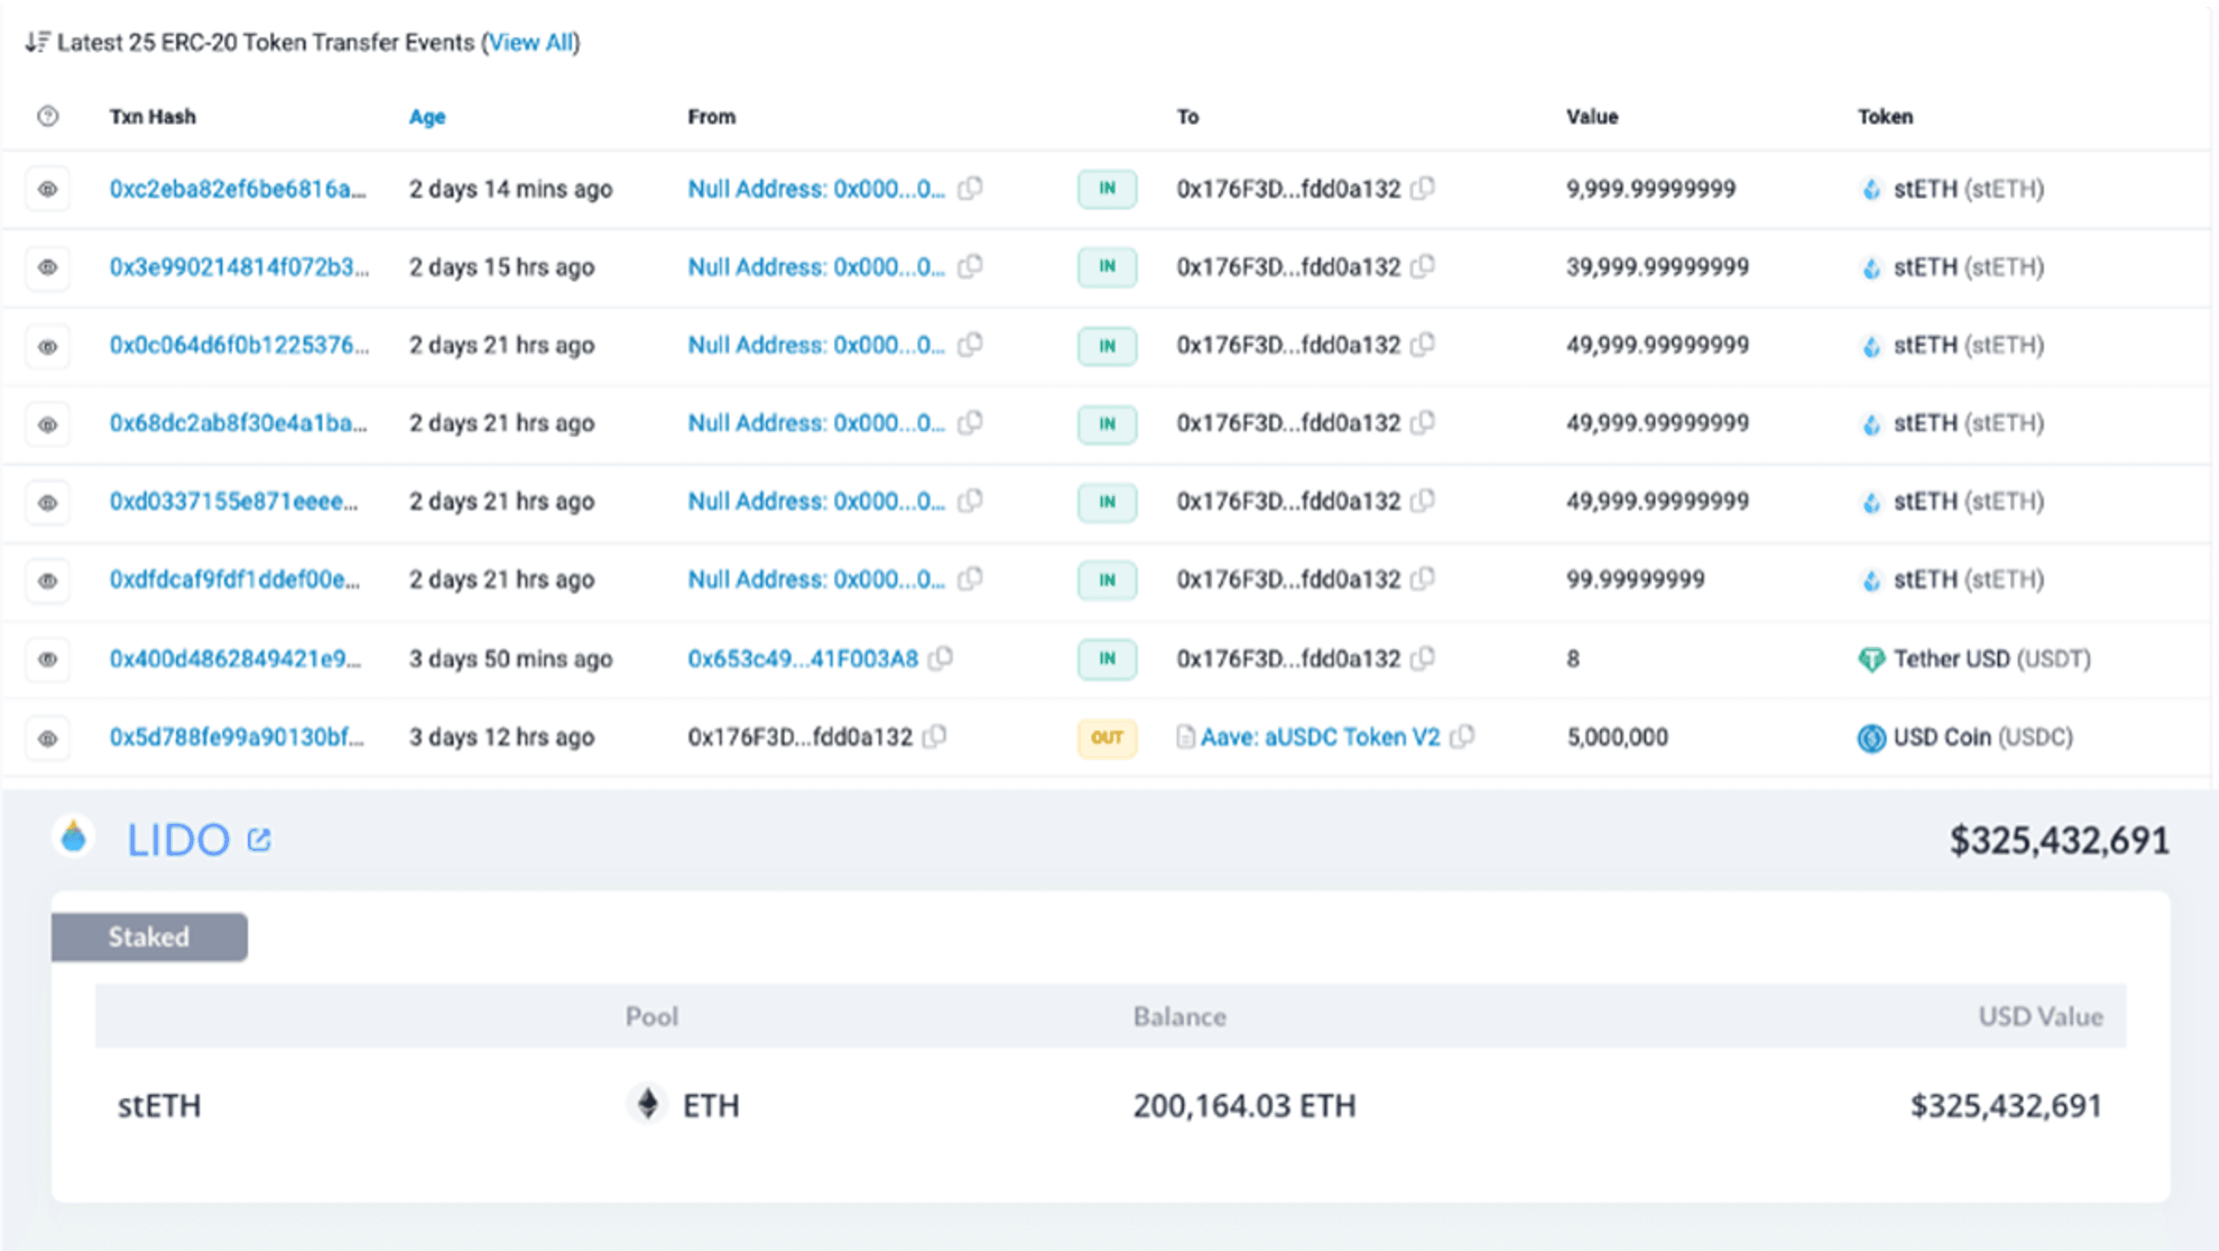The image size is (2219, 1251).
Task: Click the stETH token icon in the 9,999.99999999 row
Action: click(1871, 189)
